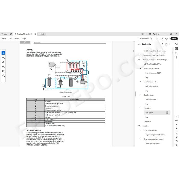Click the Share button
The image size is (179, 179).
point(174,39)
